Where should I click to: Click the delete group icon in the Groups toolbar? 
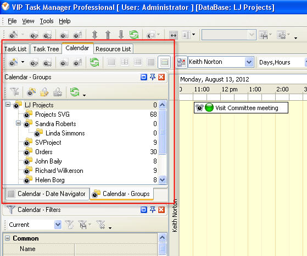pyautogui.click(x=58, y=92)
